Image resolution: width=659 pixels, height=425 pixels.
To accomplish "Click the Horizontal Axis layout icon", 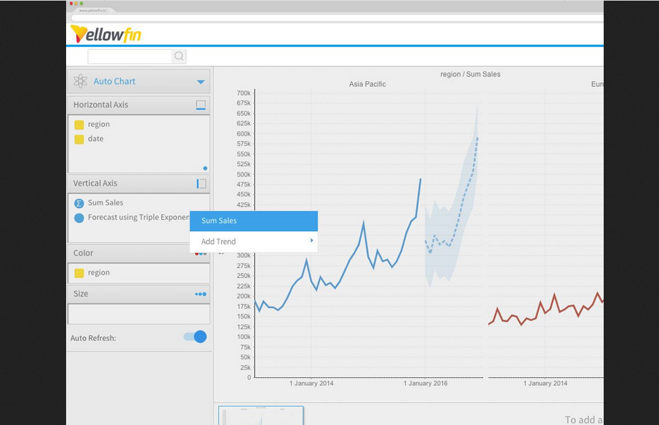I will point(200,105).
